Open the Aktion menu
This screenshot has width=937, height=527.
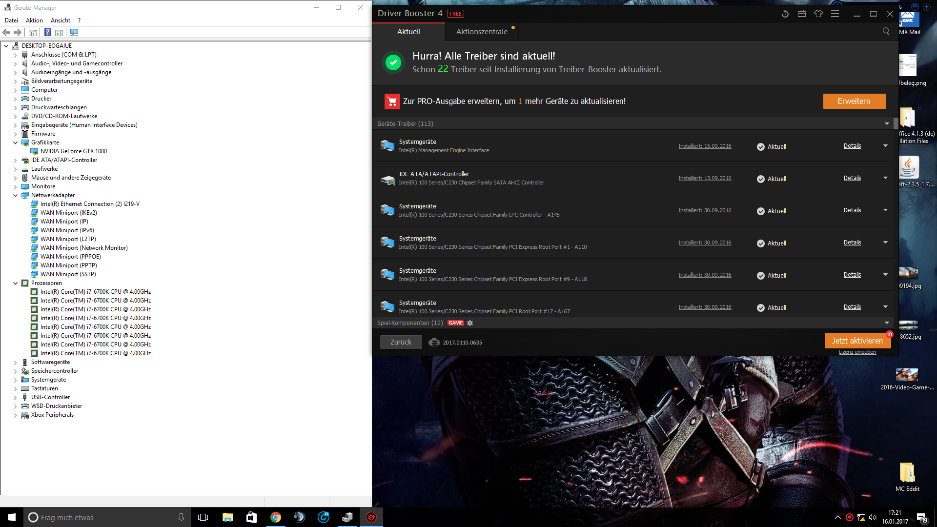[34, 20]
